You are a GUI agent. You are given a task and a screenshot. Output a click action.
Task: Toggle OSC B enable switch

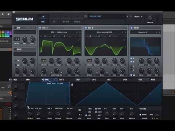tap(86, 28)
